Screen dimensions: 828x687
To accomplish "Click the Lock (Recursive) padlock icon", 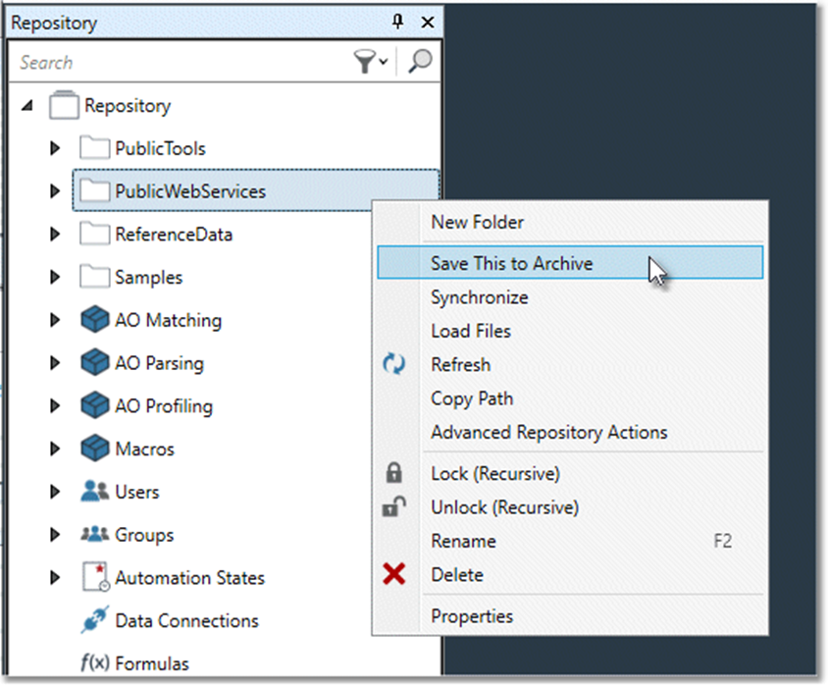I will (x=393, y=473).
